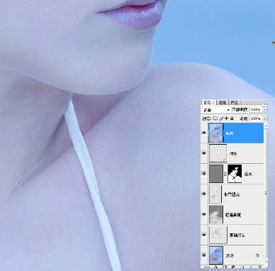Expand the fill percentage slider arrow
Viewport: 275px width, 271px height.
tap(265, 118)
